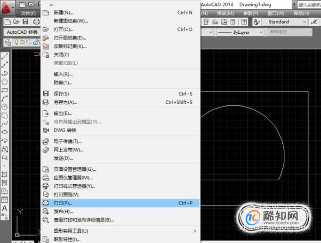Open the ByLayer linetype dropdown
This screenshot has height=243, width=321.
241,32
